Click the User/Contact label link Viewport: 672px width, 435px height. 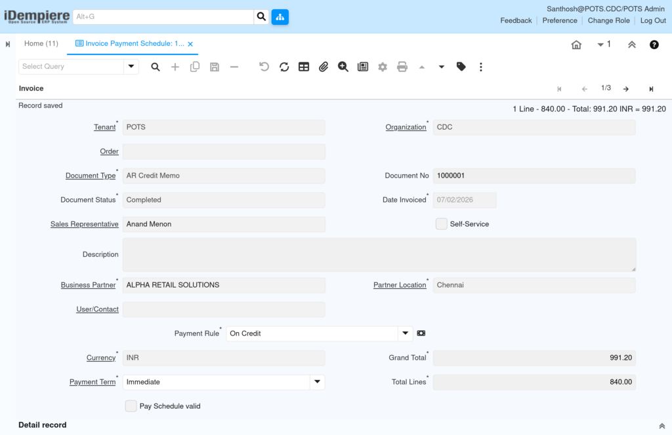coord(97,309)
